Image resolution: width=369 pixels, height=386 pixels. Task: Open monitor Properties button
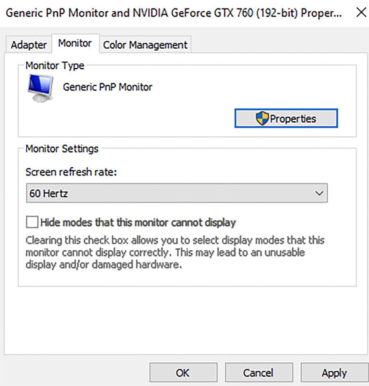pyautogui.click(x=286, y=119)
